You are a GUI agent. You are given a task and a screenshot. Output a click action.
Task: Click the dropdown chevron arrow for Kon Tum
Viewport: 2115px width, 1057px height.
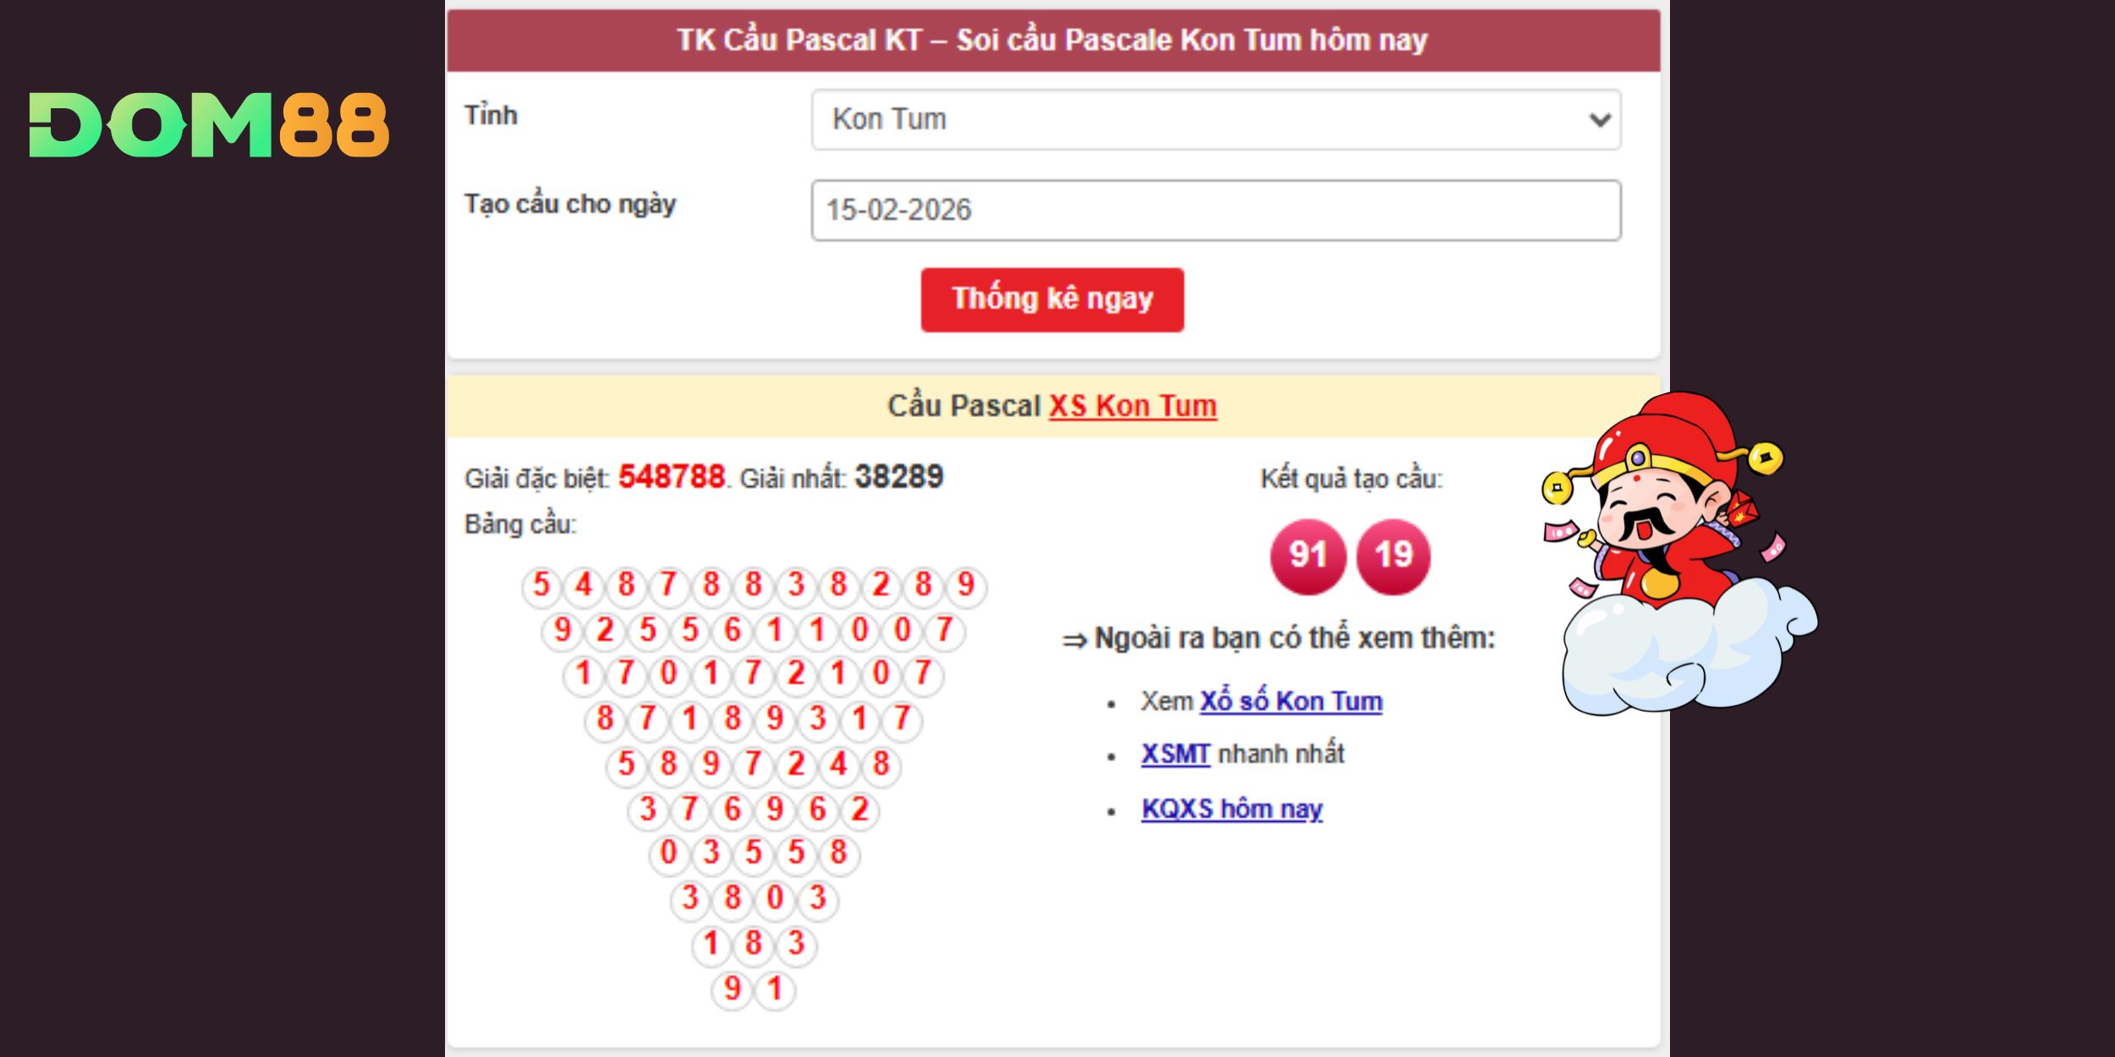[1599, 120]
